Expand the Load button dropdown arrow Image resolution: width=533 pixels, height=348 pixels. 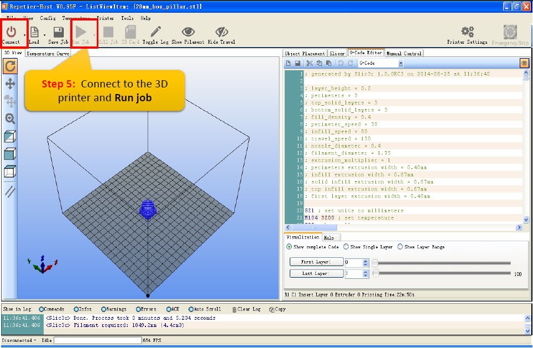(45, 35)
